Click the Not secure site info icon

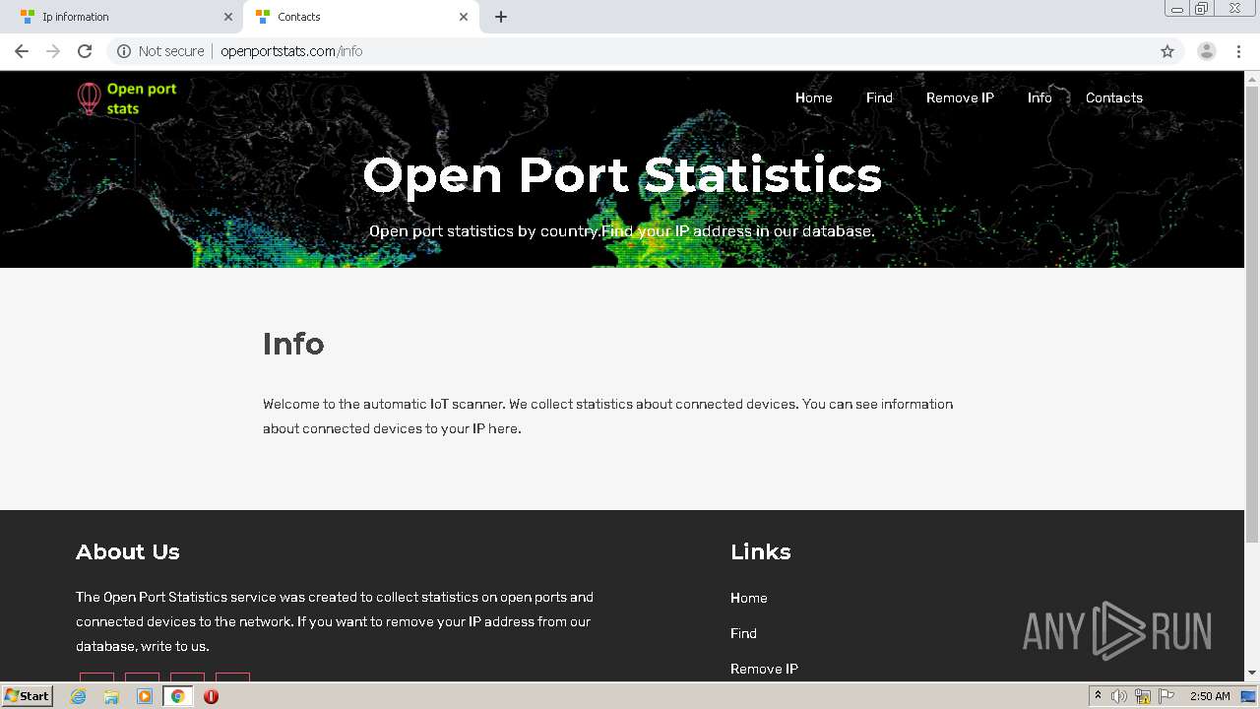pyautogui.click(x=124, y=51)
